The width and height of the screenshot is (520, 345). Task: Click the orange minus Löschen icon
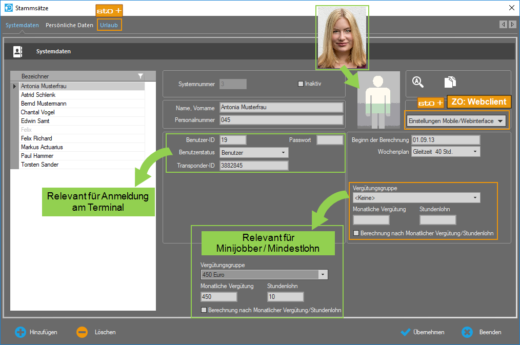[82, 332]
